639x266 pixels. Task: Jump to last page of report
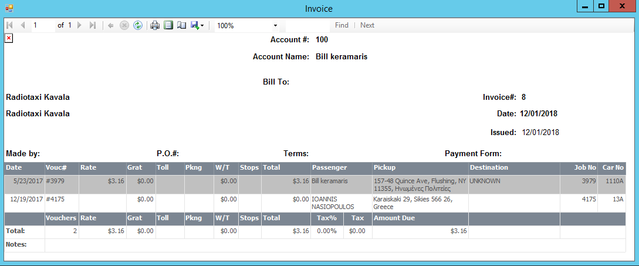click(93, 25)
